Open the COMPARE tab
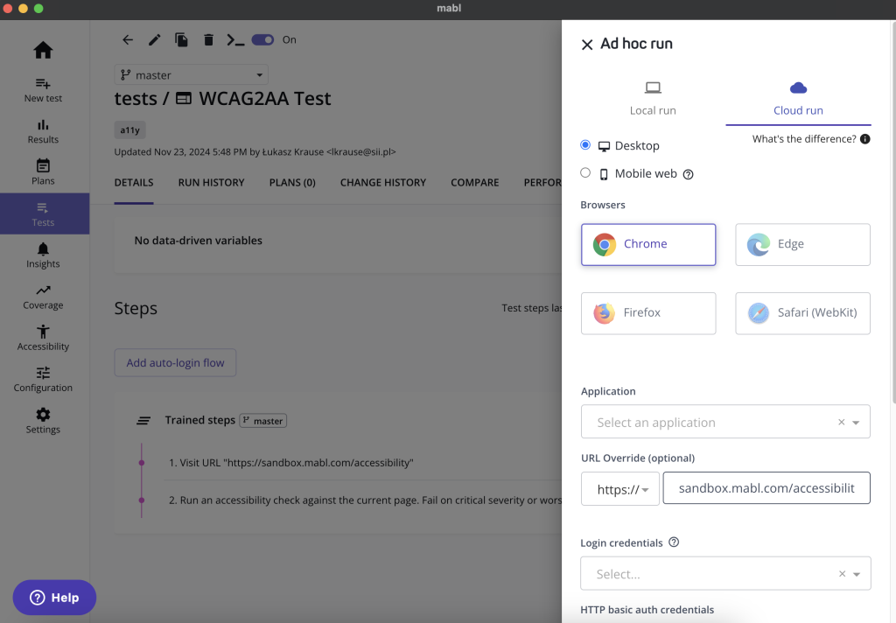 coord(474,183)
